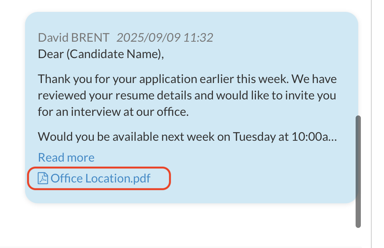
Task: Click the vertical scrollbar thumb
Action: pos(358,171)
